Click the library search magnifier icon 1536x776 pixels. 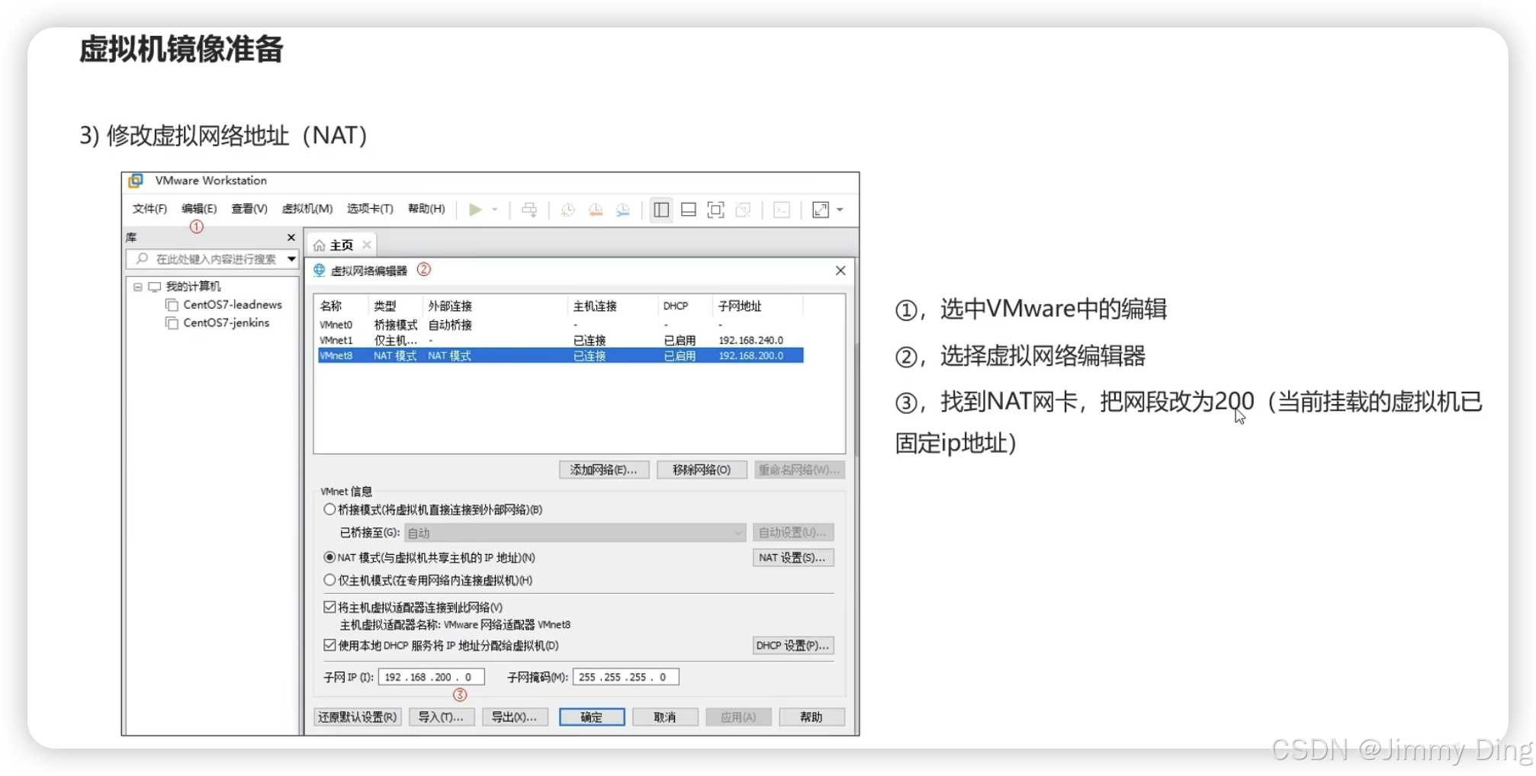click(142, 259)
